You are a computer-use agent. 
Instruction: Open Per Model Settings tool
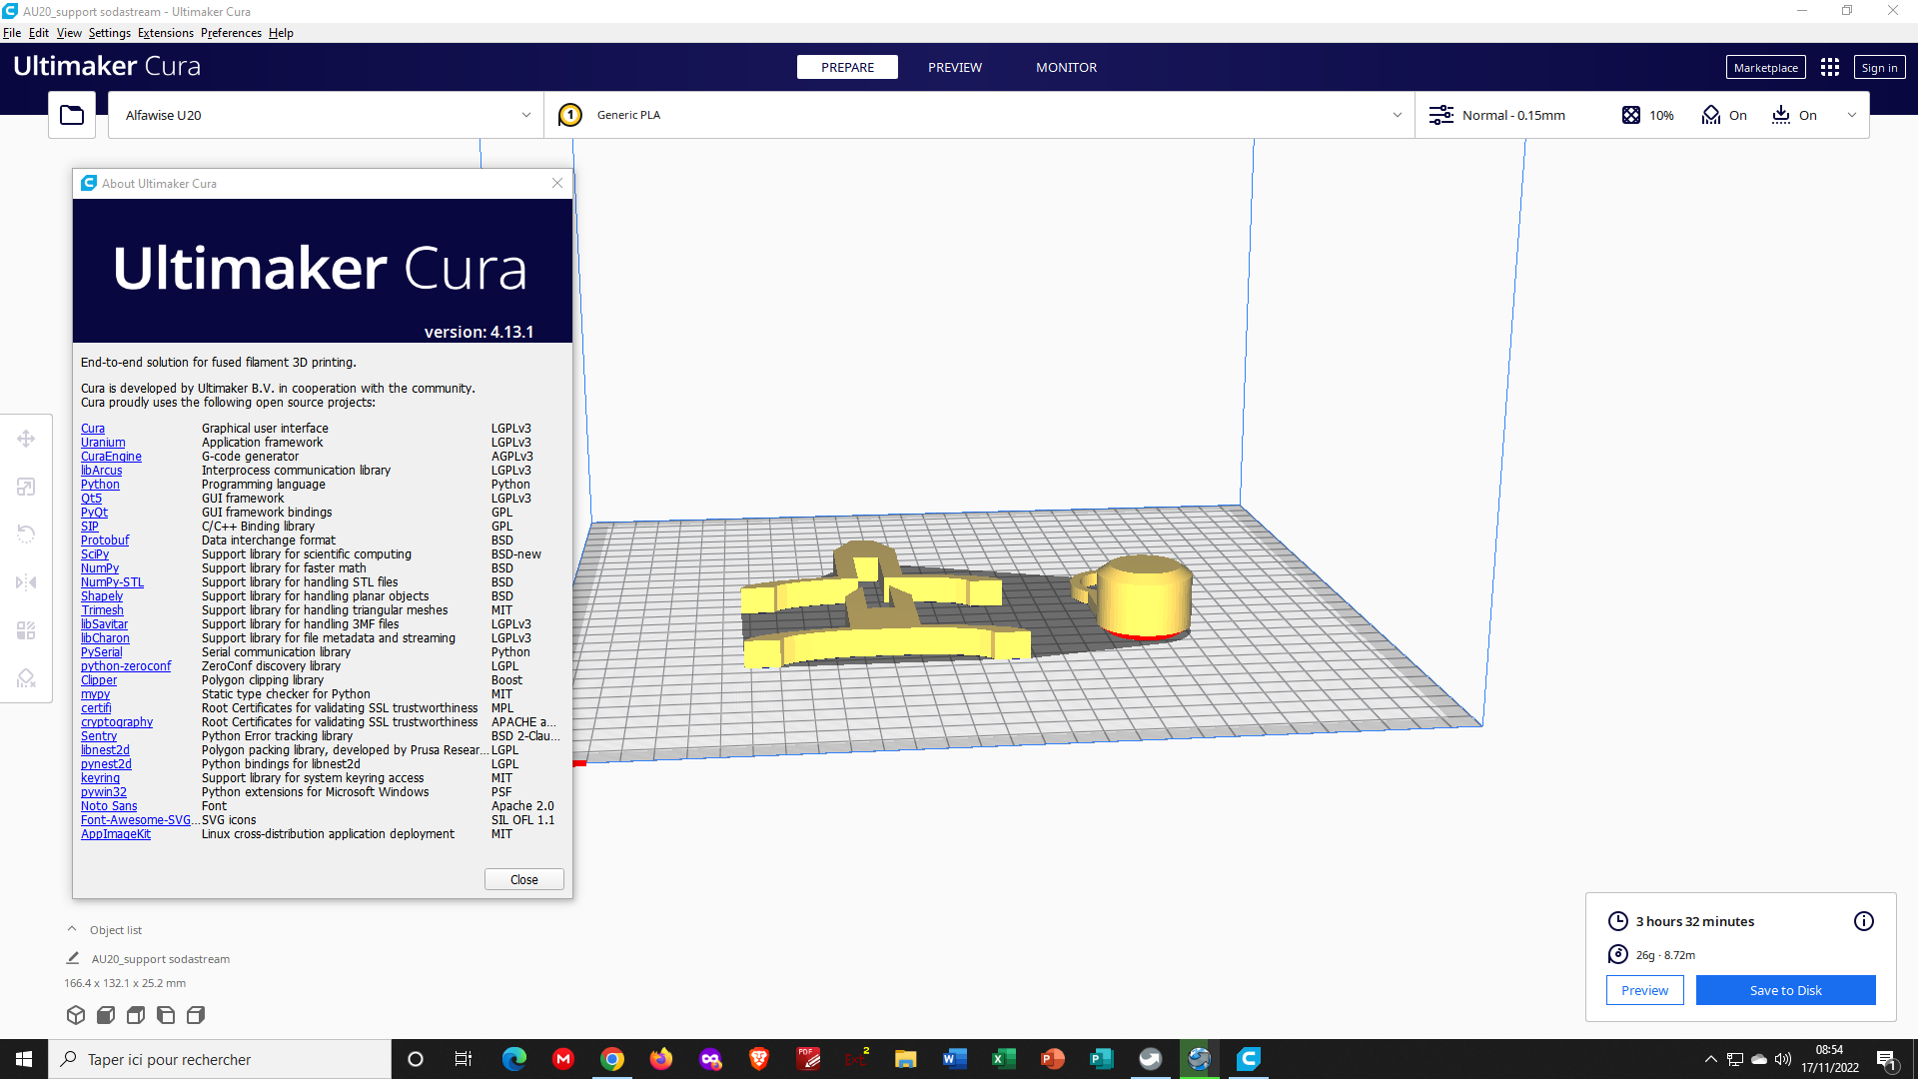click(x=26, y=630)
